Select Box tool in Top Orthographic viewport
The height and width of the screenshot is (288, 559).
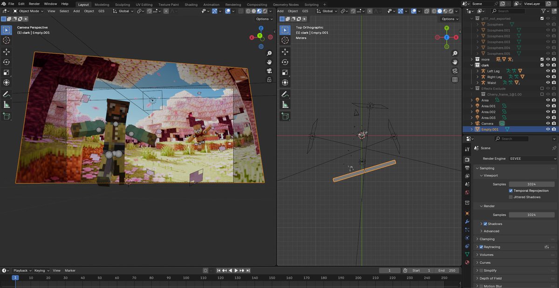(285, 30)
